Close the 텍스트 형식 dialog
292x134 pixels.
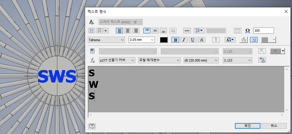[x=286, y=12]
